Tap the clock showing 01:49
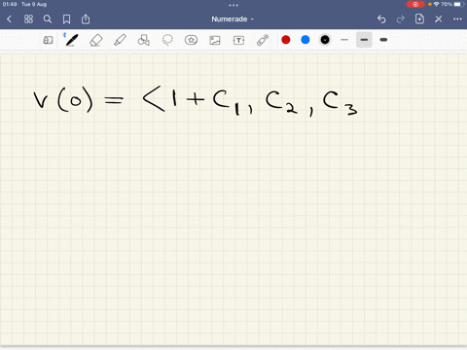 coord(10,4)
